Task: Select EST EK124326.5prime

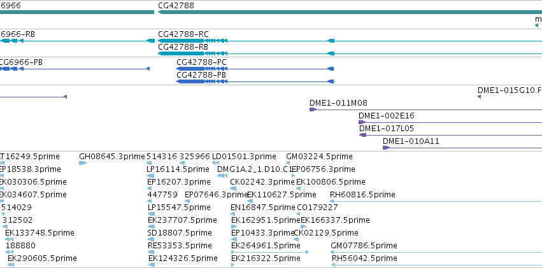Action: pyautogui.click(x=183, y=258)
